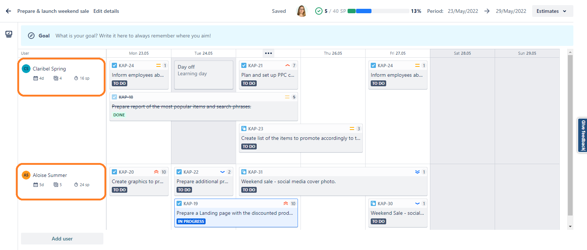This screenshot has width=587, height=250.
Task: Toggle KAP-24 checkbox on Friday card
Action: [373, 65]
